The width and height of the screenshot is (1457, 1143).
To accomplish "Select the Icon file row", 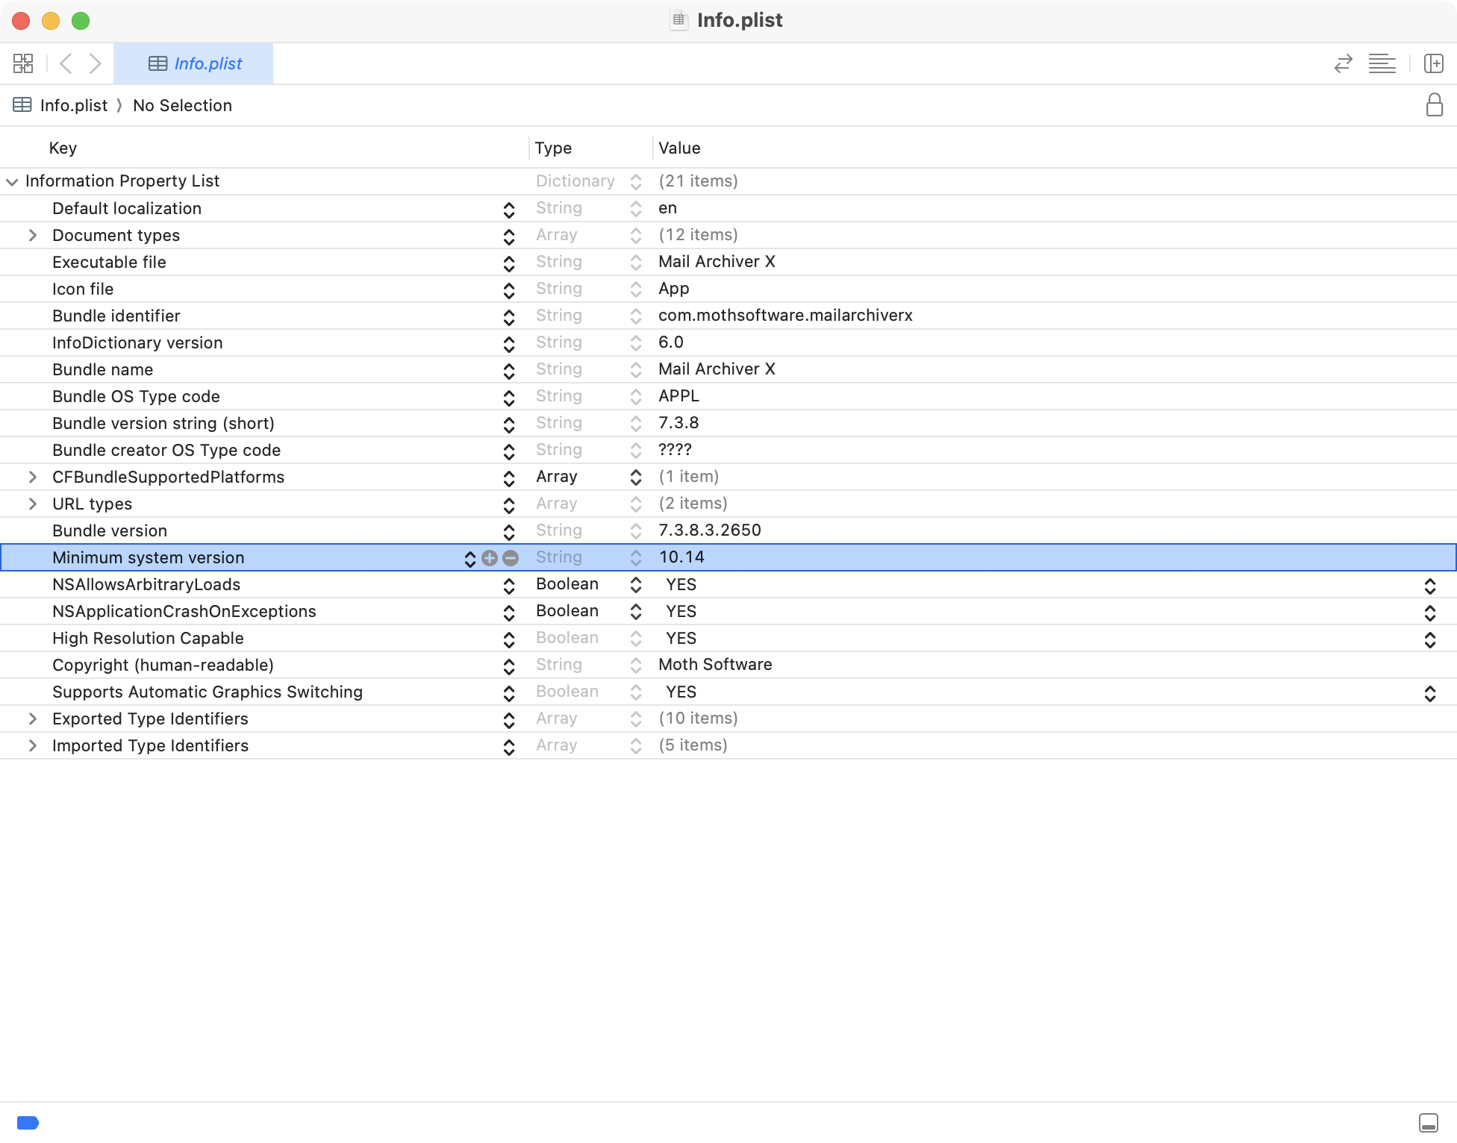I will coord(728,289).
